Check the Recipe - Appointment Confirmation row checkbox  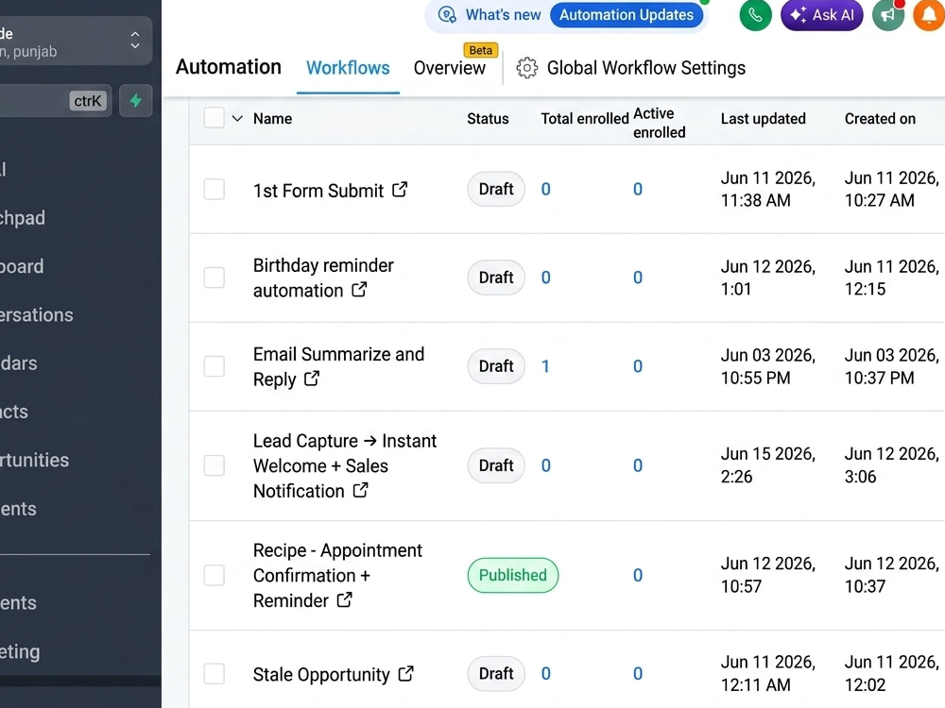214,575
